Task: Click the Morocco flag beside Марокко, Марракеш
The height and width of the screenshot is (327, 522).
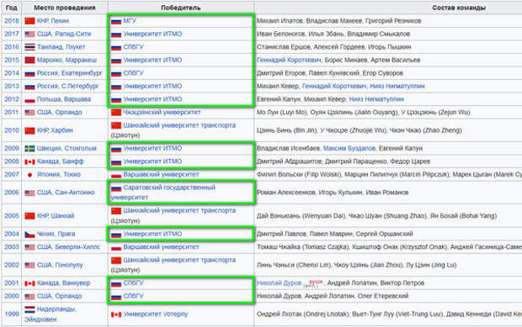Action: 29,61
